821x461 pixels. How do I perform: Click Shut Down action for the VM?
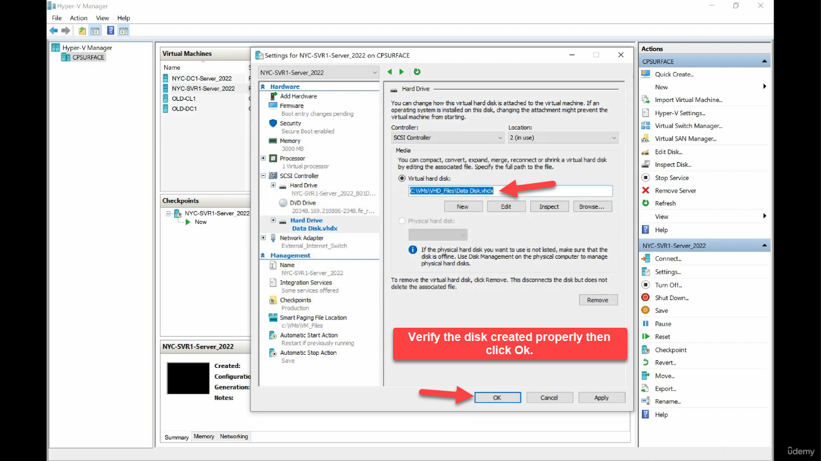point(671,298)
